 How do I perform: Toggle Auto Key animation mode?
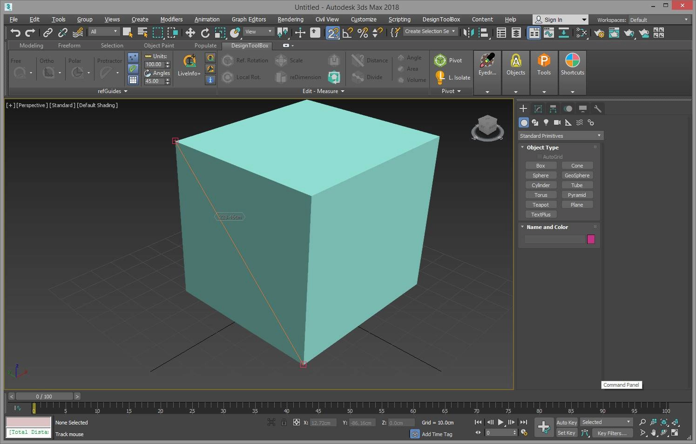coord(567,423)
